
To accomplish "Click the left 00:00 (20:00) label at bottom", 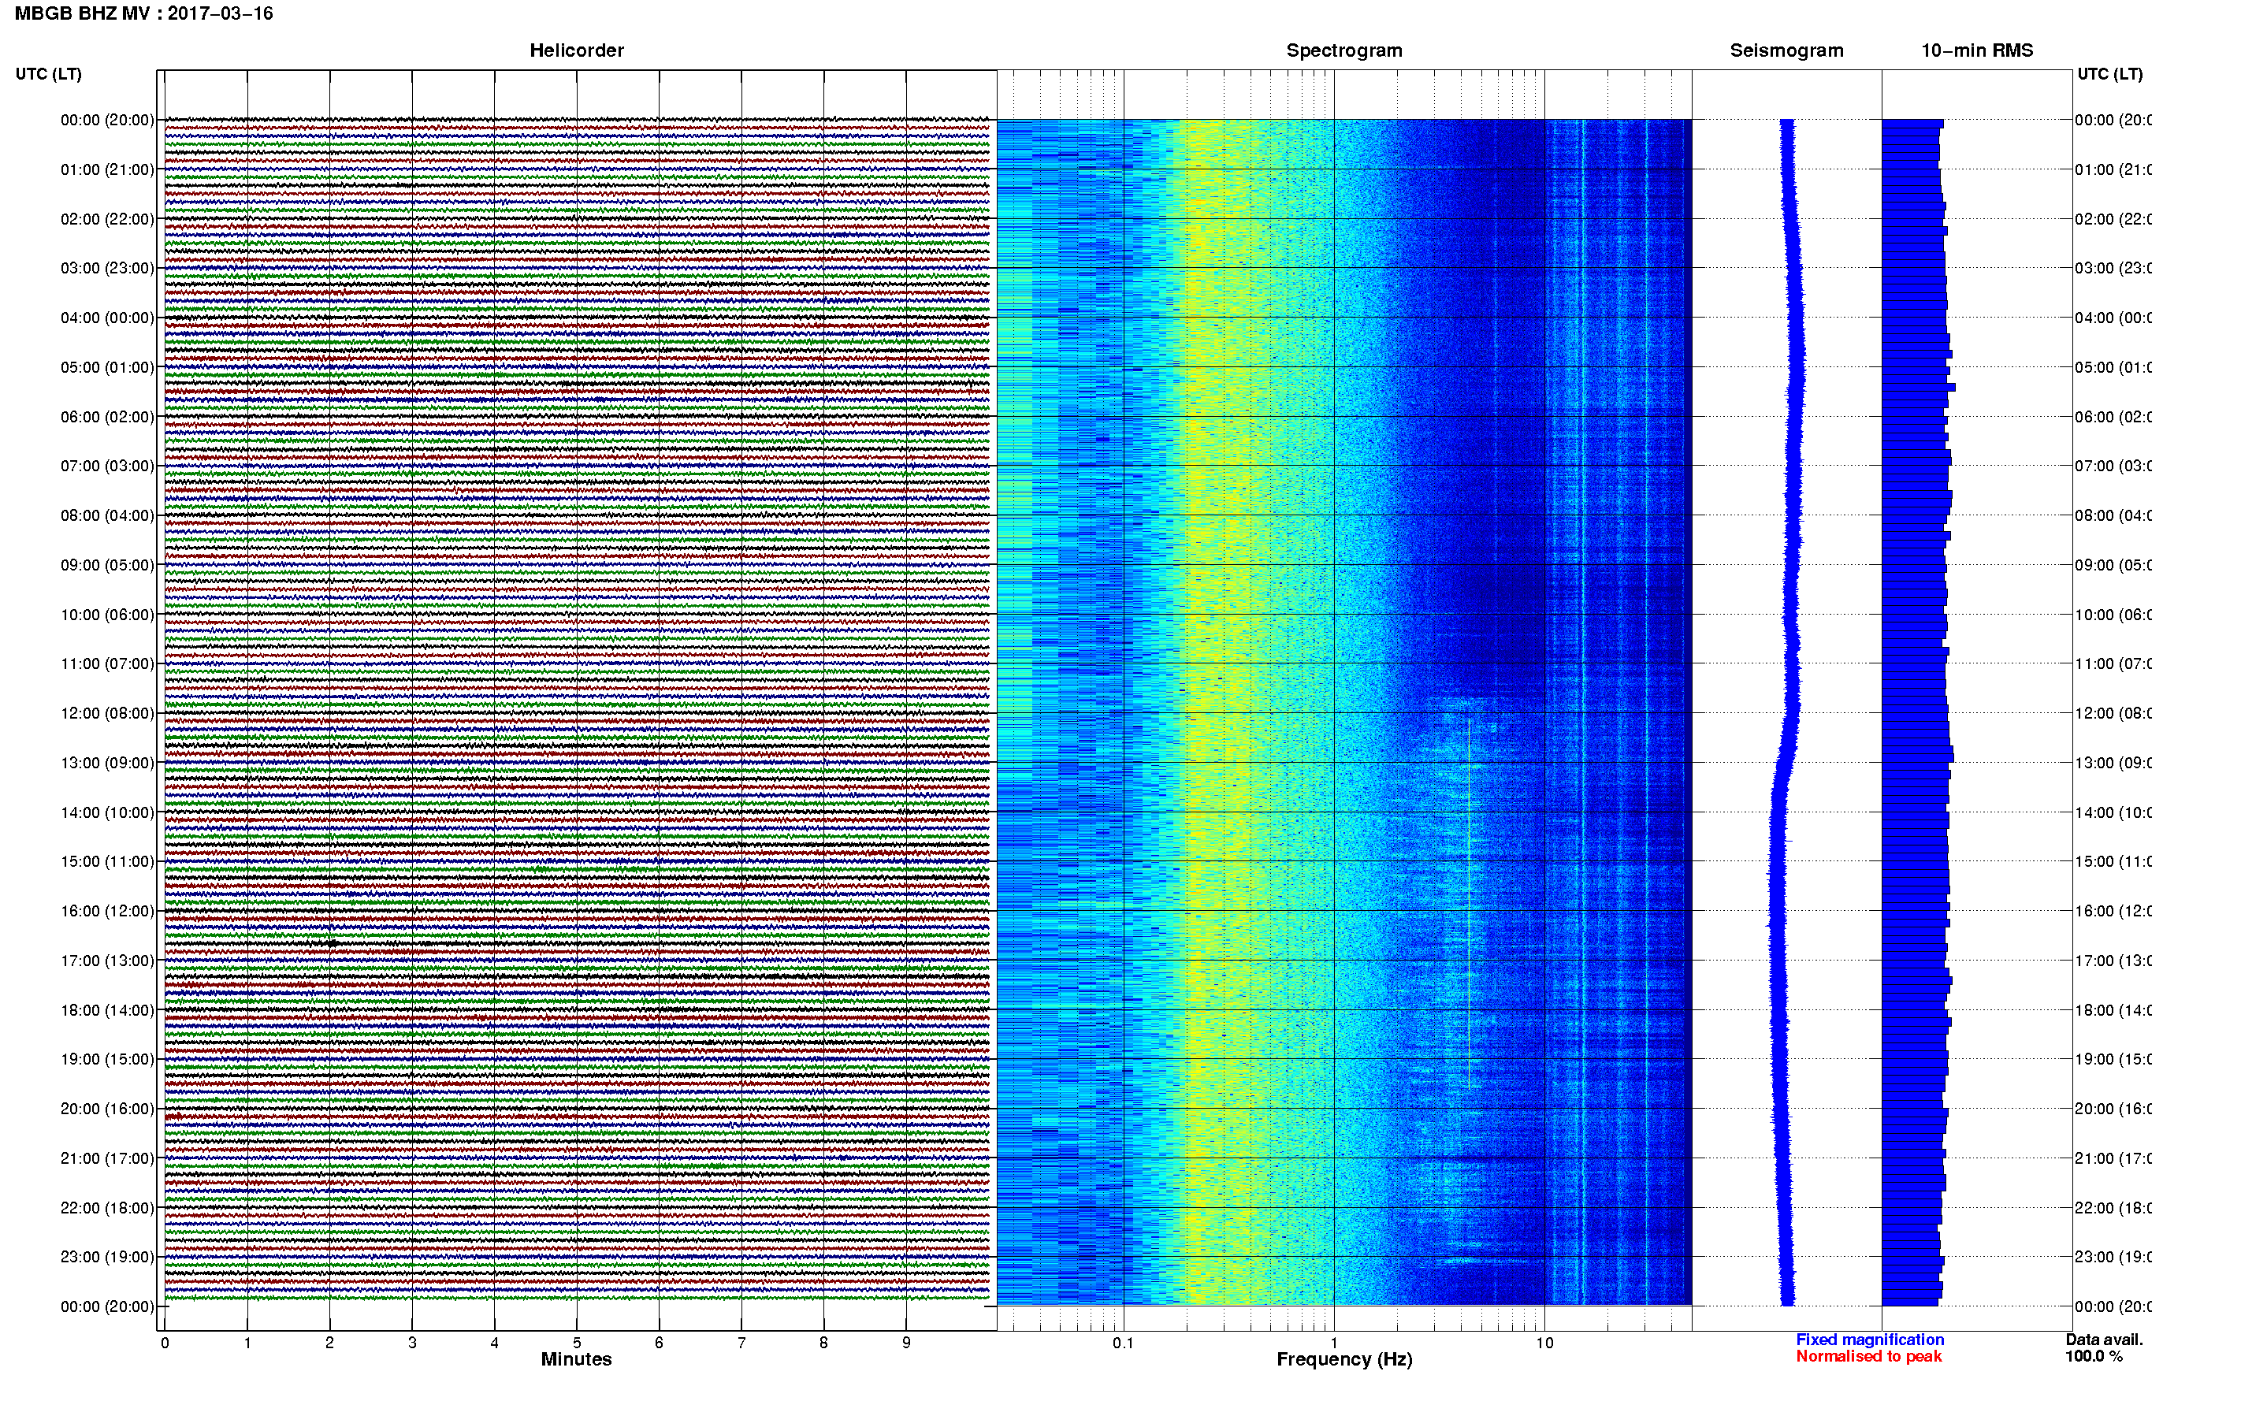I will [107, 1306].
